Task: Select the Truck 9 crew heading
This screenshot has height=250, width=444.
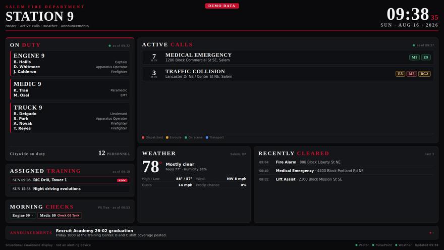Action: (x=28, y=108)
